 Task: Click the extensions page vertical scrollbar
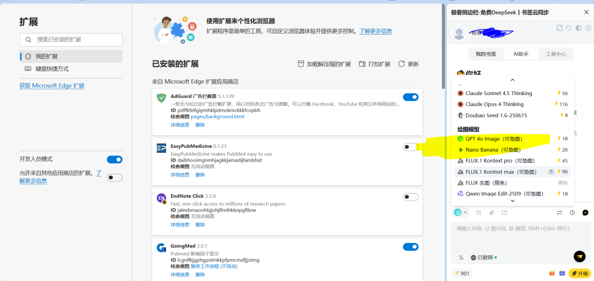(444, 46)
